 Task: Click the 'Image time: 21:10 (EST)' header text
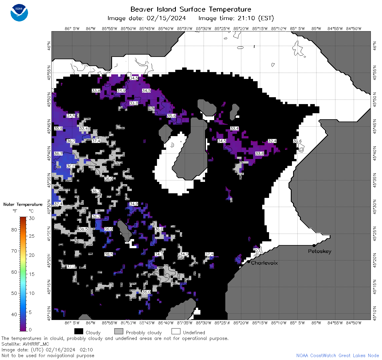236,18
